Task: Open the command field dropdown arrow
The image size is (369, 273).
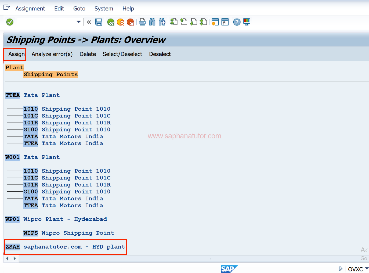Action: pyautogui.click(x=78, y=22)
